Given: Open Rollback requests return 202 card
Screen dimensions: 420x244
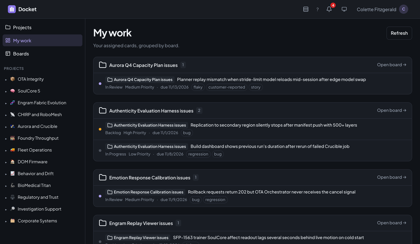Looking at the screenshot, I should pyautogui.click(x=272, y=192).
